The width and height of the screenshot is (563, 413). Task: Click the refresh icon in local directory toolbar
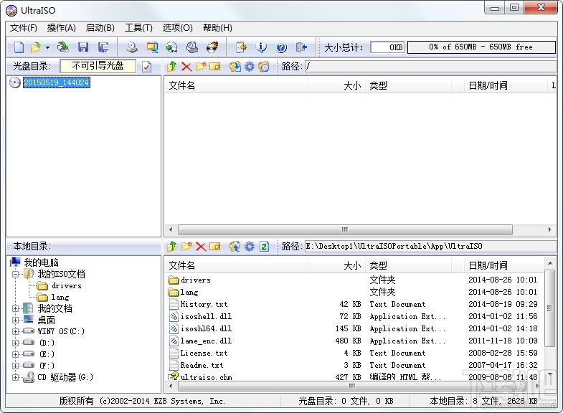tap(264, 247)
